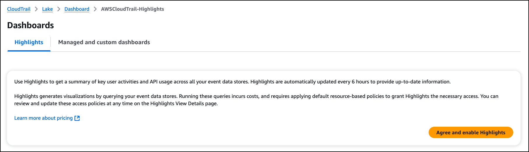Open the Learn more about pricing link
529x152 pixels.
(43, 118)
